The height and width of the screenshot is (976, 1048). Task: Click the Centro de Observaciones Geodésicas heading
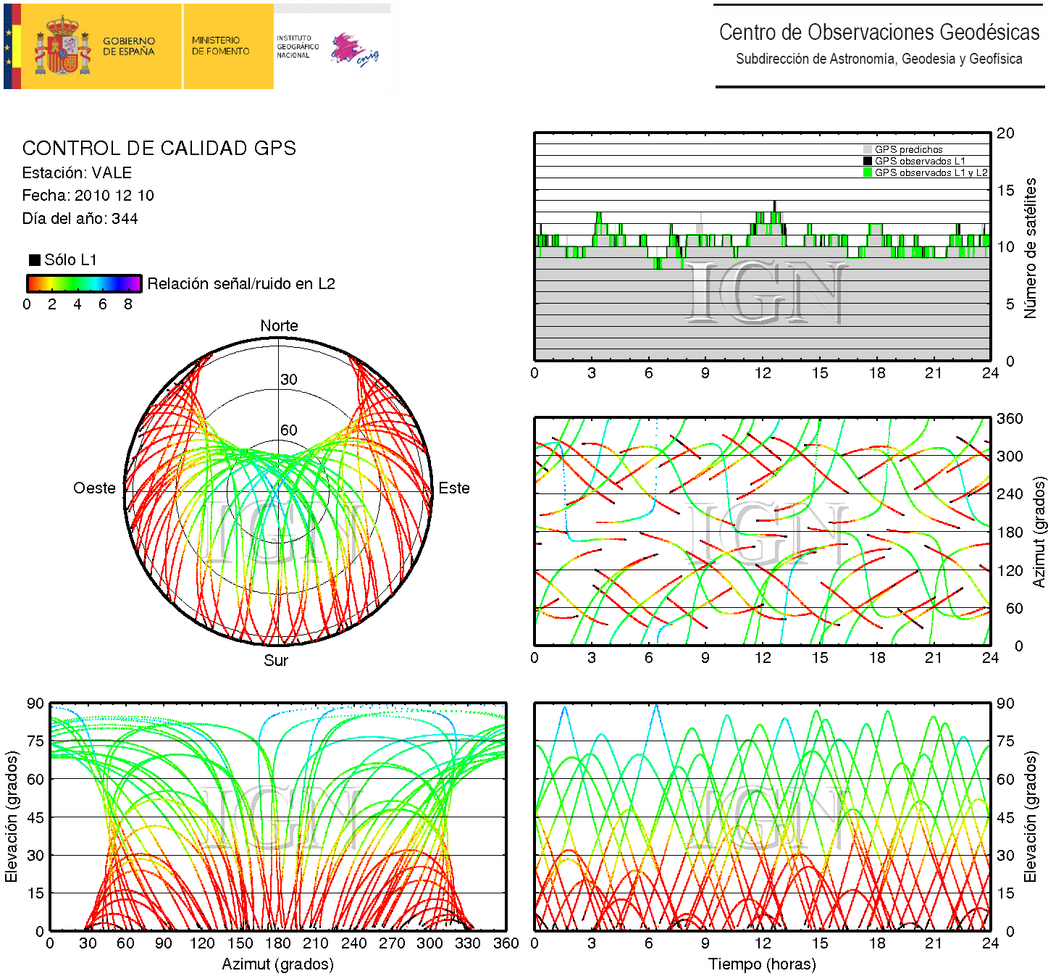(x=879, y=33)
